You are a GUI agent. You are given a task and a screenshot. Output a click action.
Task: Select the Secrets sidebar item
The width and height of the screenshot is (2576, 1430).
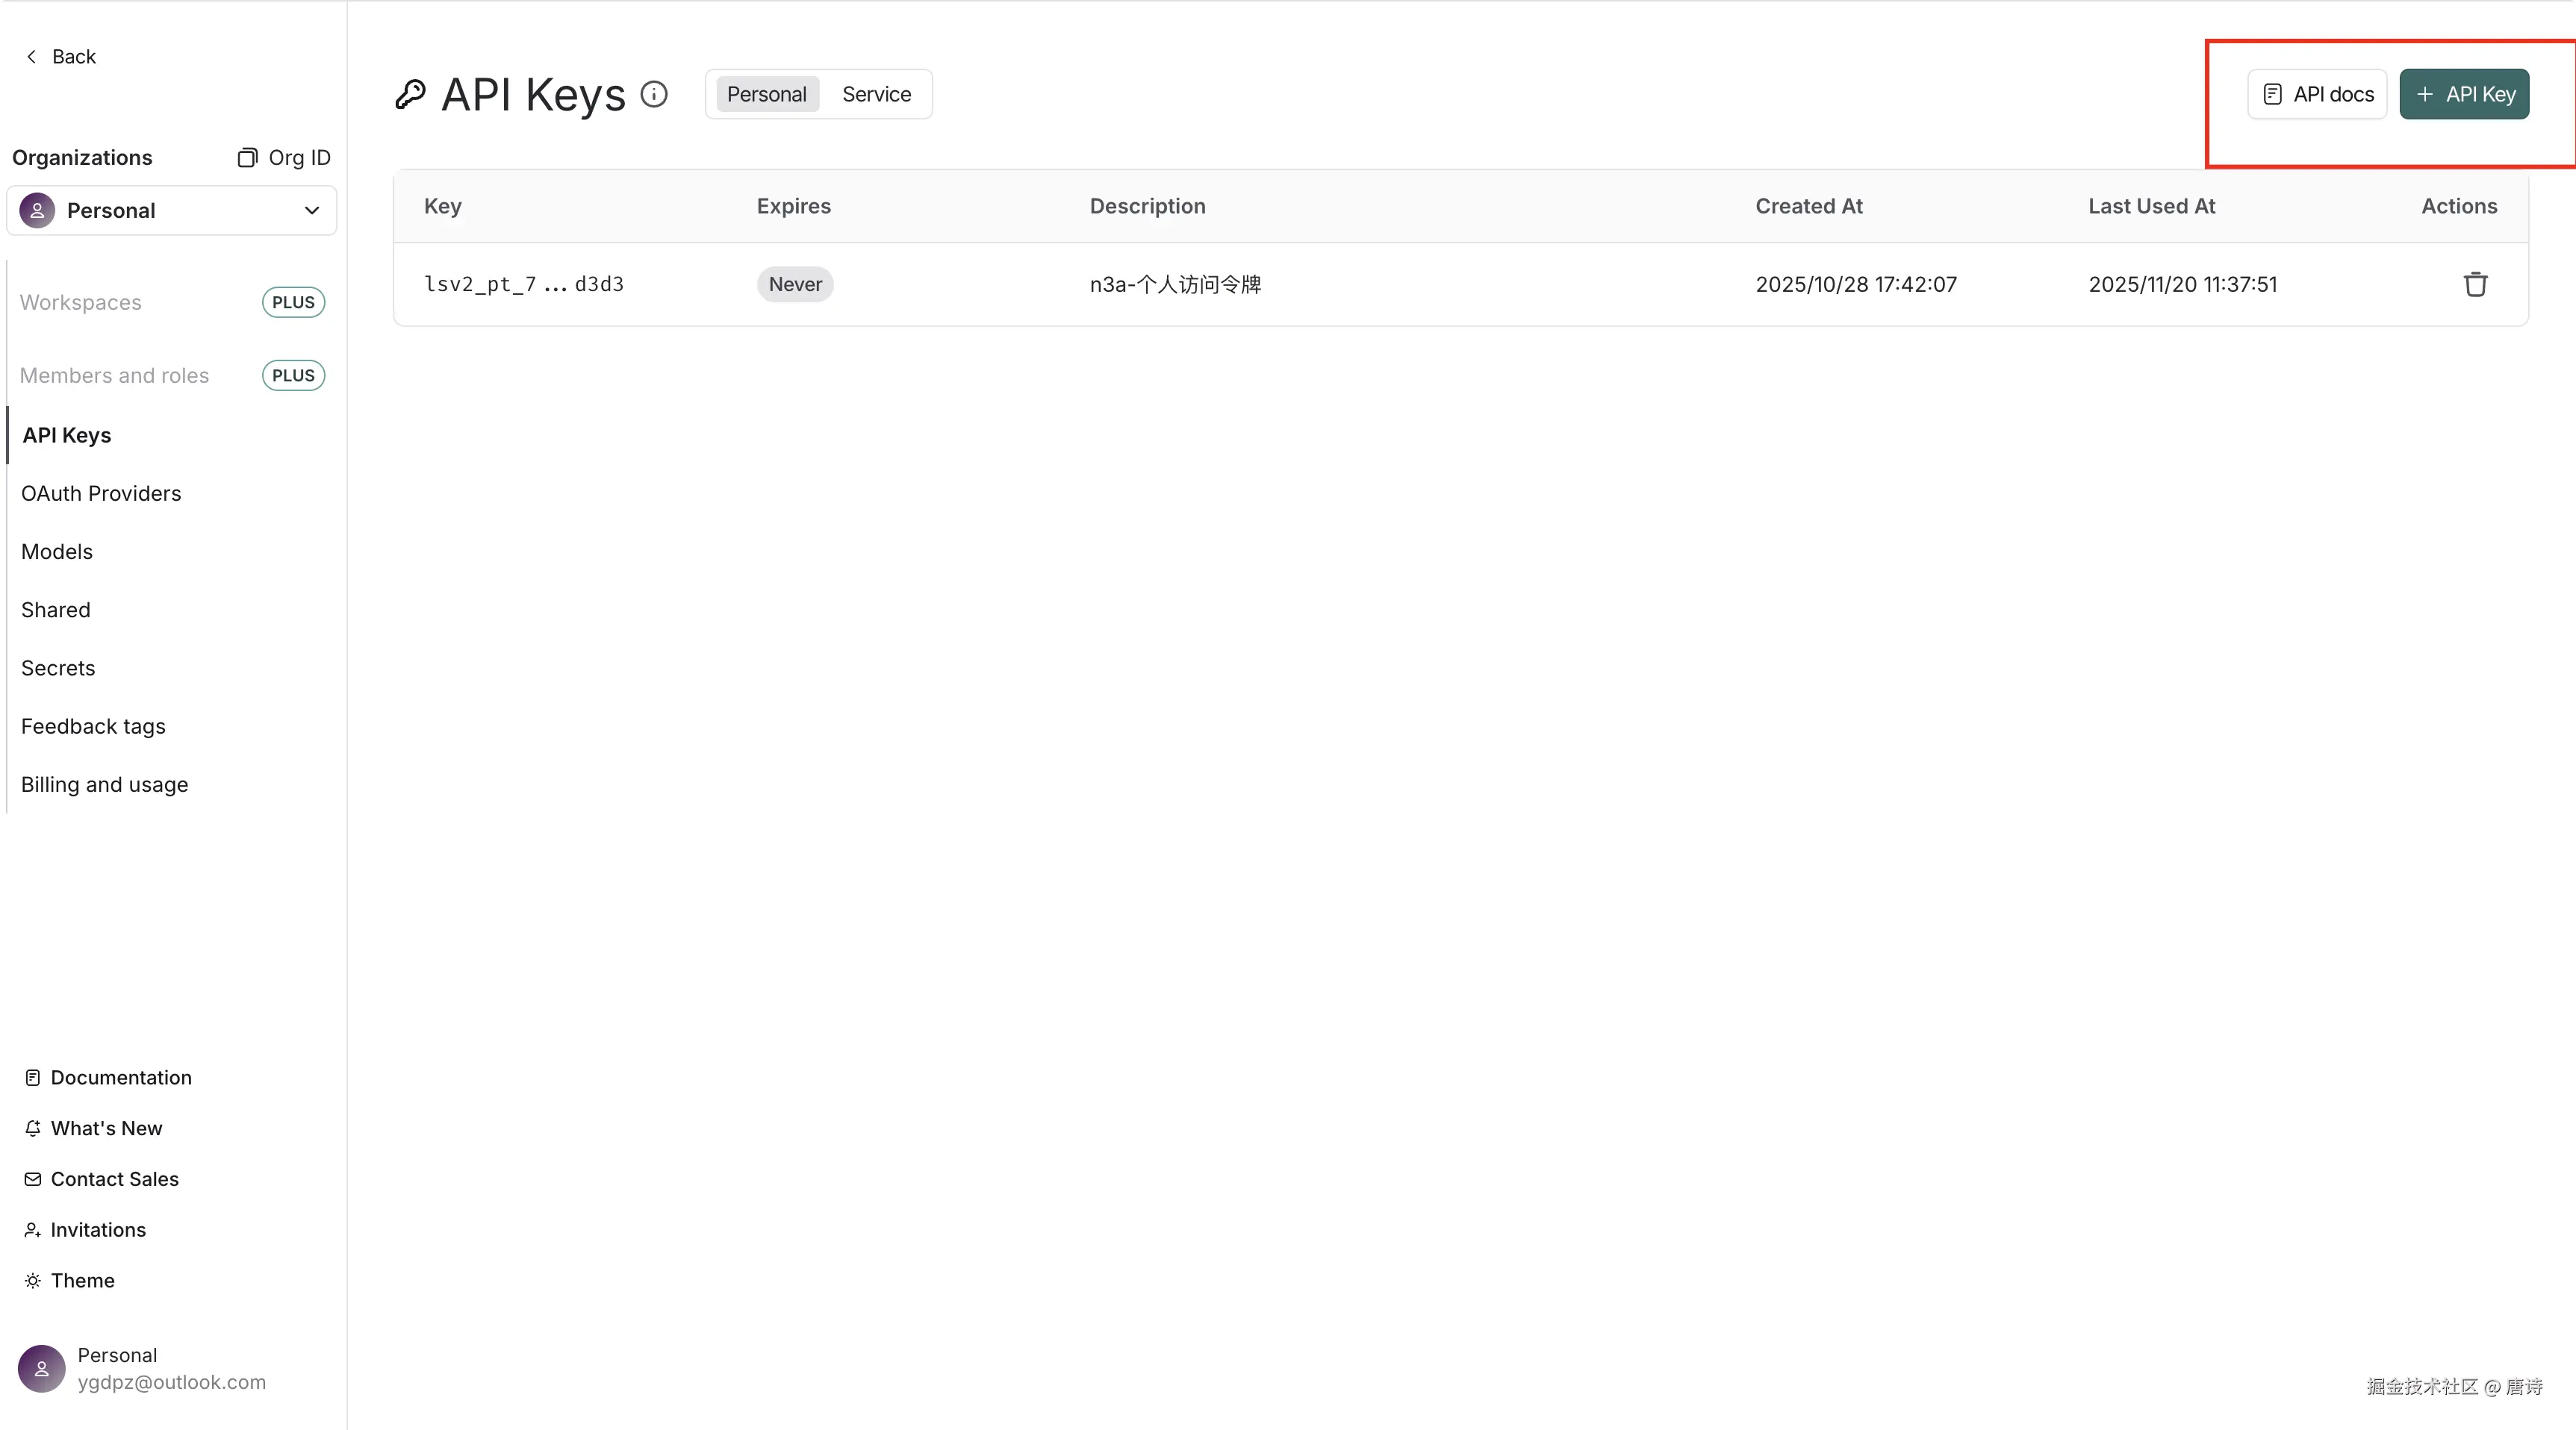[58, 669]
